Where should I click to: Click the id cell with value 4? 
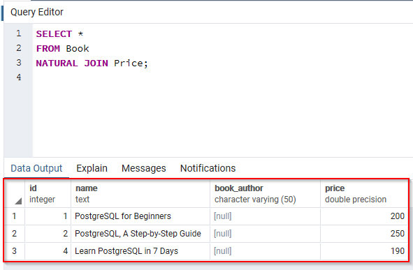pyautogui.click(x=48, y=251)
